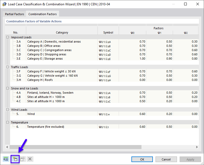Select row Sites at altitude H > 1000 m
The height and width of the screenshot is (165, 204).
pos(104,97)
